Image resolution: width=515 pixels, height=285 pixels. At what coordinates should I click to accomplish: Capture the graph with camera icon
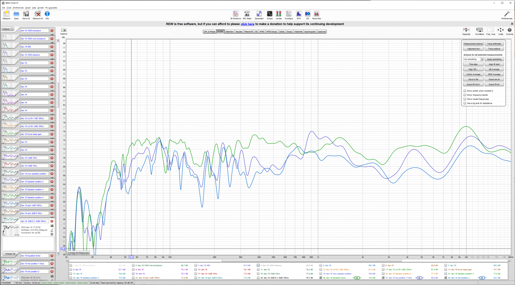(64, 30)
